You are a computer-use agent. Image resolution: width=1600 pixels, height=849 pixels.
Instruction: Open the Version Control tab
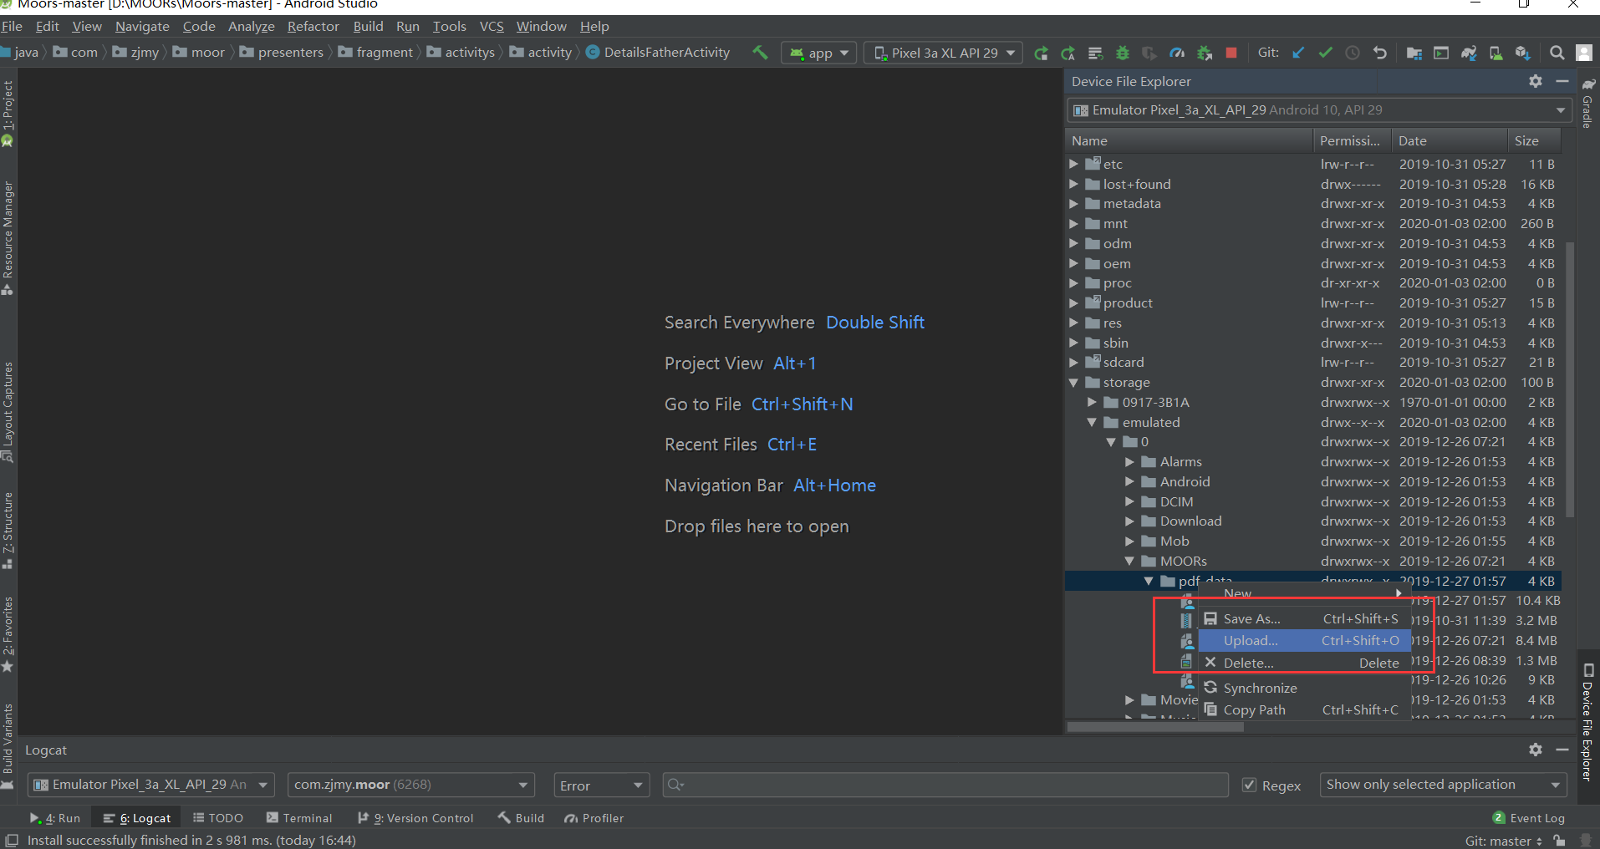coord(415,818)
